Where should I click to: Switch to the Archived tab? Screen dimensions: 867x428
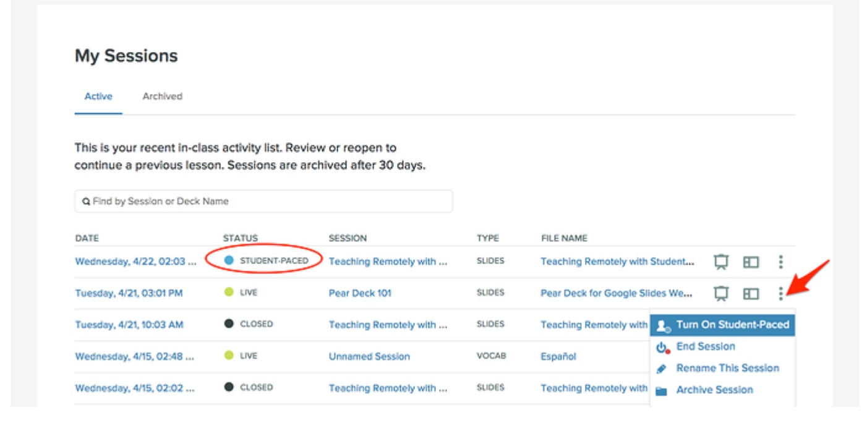[x=162, y=96]
